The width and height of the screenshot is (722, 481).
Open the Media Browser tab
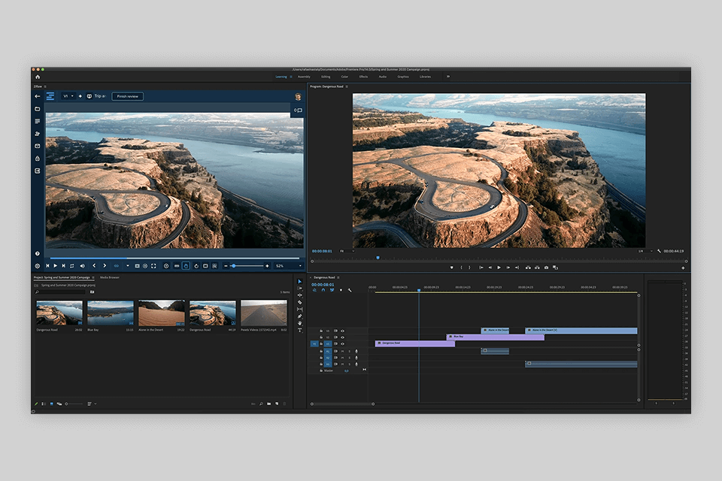[110, 277]
